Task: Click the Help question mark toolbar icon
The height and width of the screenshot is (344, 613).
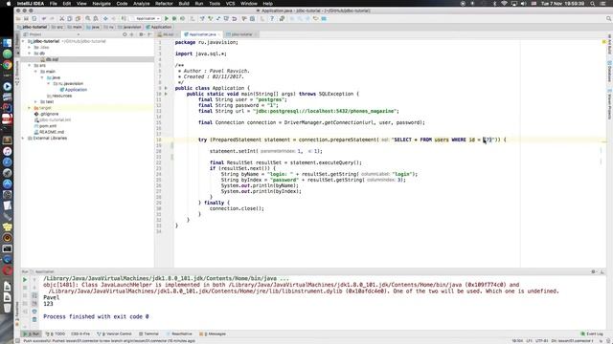Action: pyautogui.click(x=272, y=19)
